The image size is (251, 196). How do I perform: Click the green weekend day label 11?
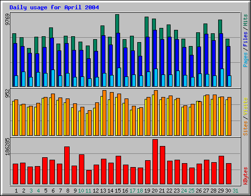tap(88, 191)
